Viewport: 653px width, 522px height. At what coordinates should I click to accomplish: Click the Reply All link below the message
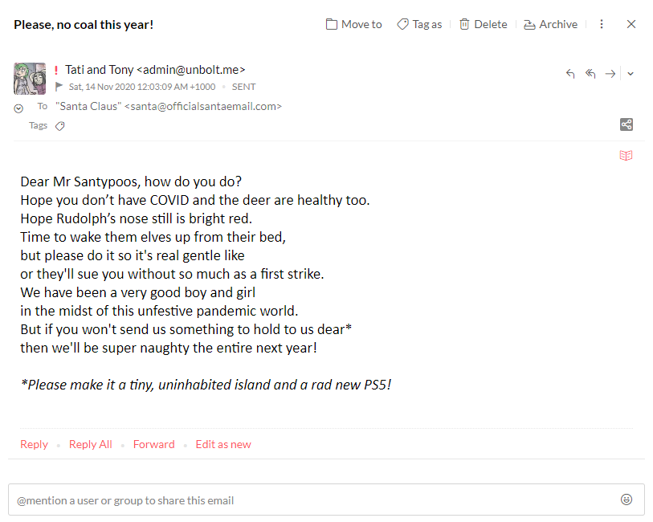pyautogui.click(x=90, y=444)
